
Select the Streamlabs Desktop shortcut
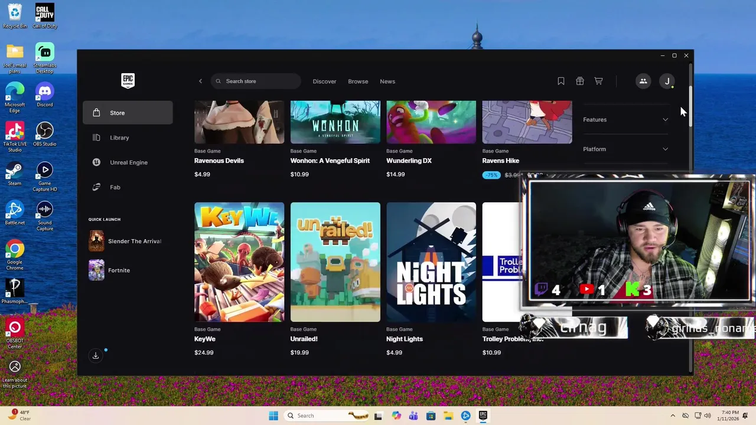45,58
